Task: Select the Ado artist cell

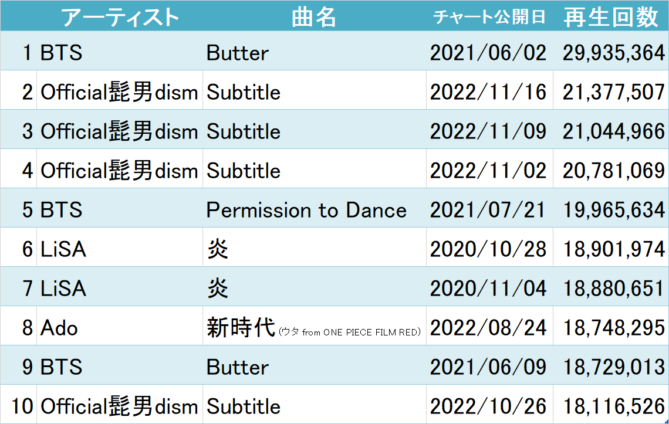Action: tap(59, 328)
